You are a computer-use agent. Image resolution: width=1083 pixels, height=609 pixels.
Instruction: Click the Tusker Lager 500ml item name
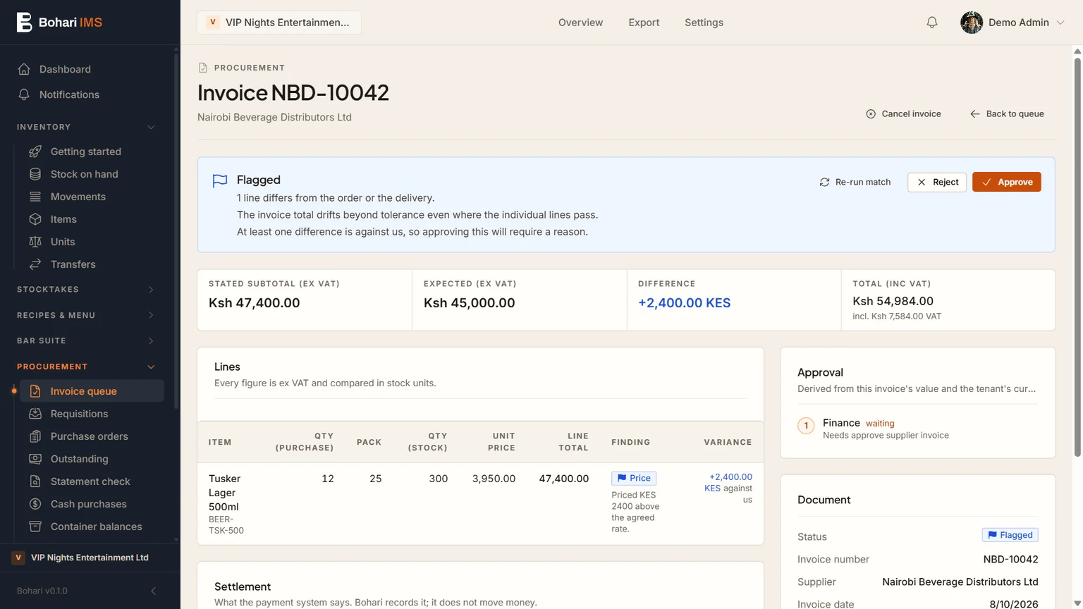pyautogui.click(x=224, y=493)
